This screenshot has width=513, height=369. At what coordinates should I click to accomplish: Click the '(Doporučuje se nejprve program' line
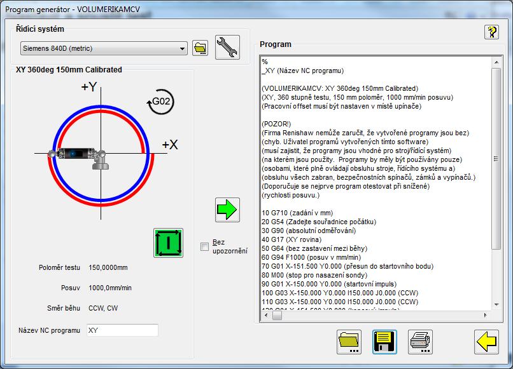(x=346, y=186)
